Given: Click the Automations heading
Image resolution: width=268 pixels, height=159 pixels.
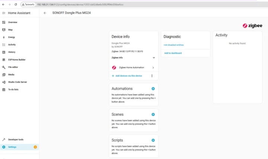Looking at the screenshot, I should click(122, 89).
